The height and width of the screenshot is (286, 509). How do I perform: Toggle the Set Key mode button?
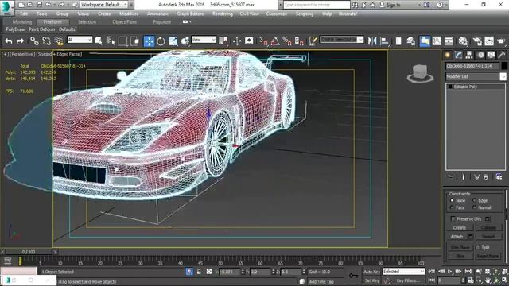(x=371, y=280)
